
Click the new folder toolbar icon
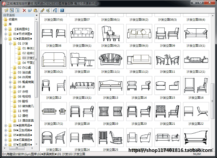[6, 10]
